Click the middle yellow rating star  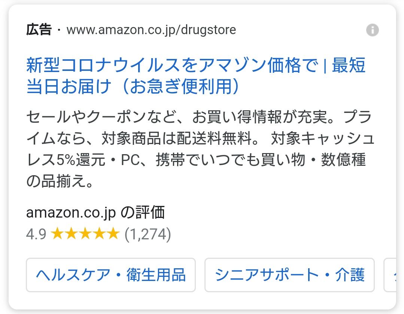pyautogui.click(x=85, y=234)
